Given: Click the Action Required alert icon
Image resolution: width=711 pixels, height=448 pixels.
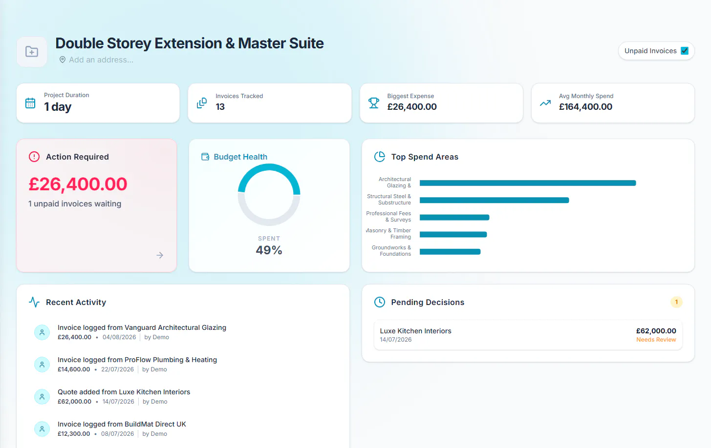Looking at the screenshot, I should (34, 157).
